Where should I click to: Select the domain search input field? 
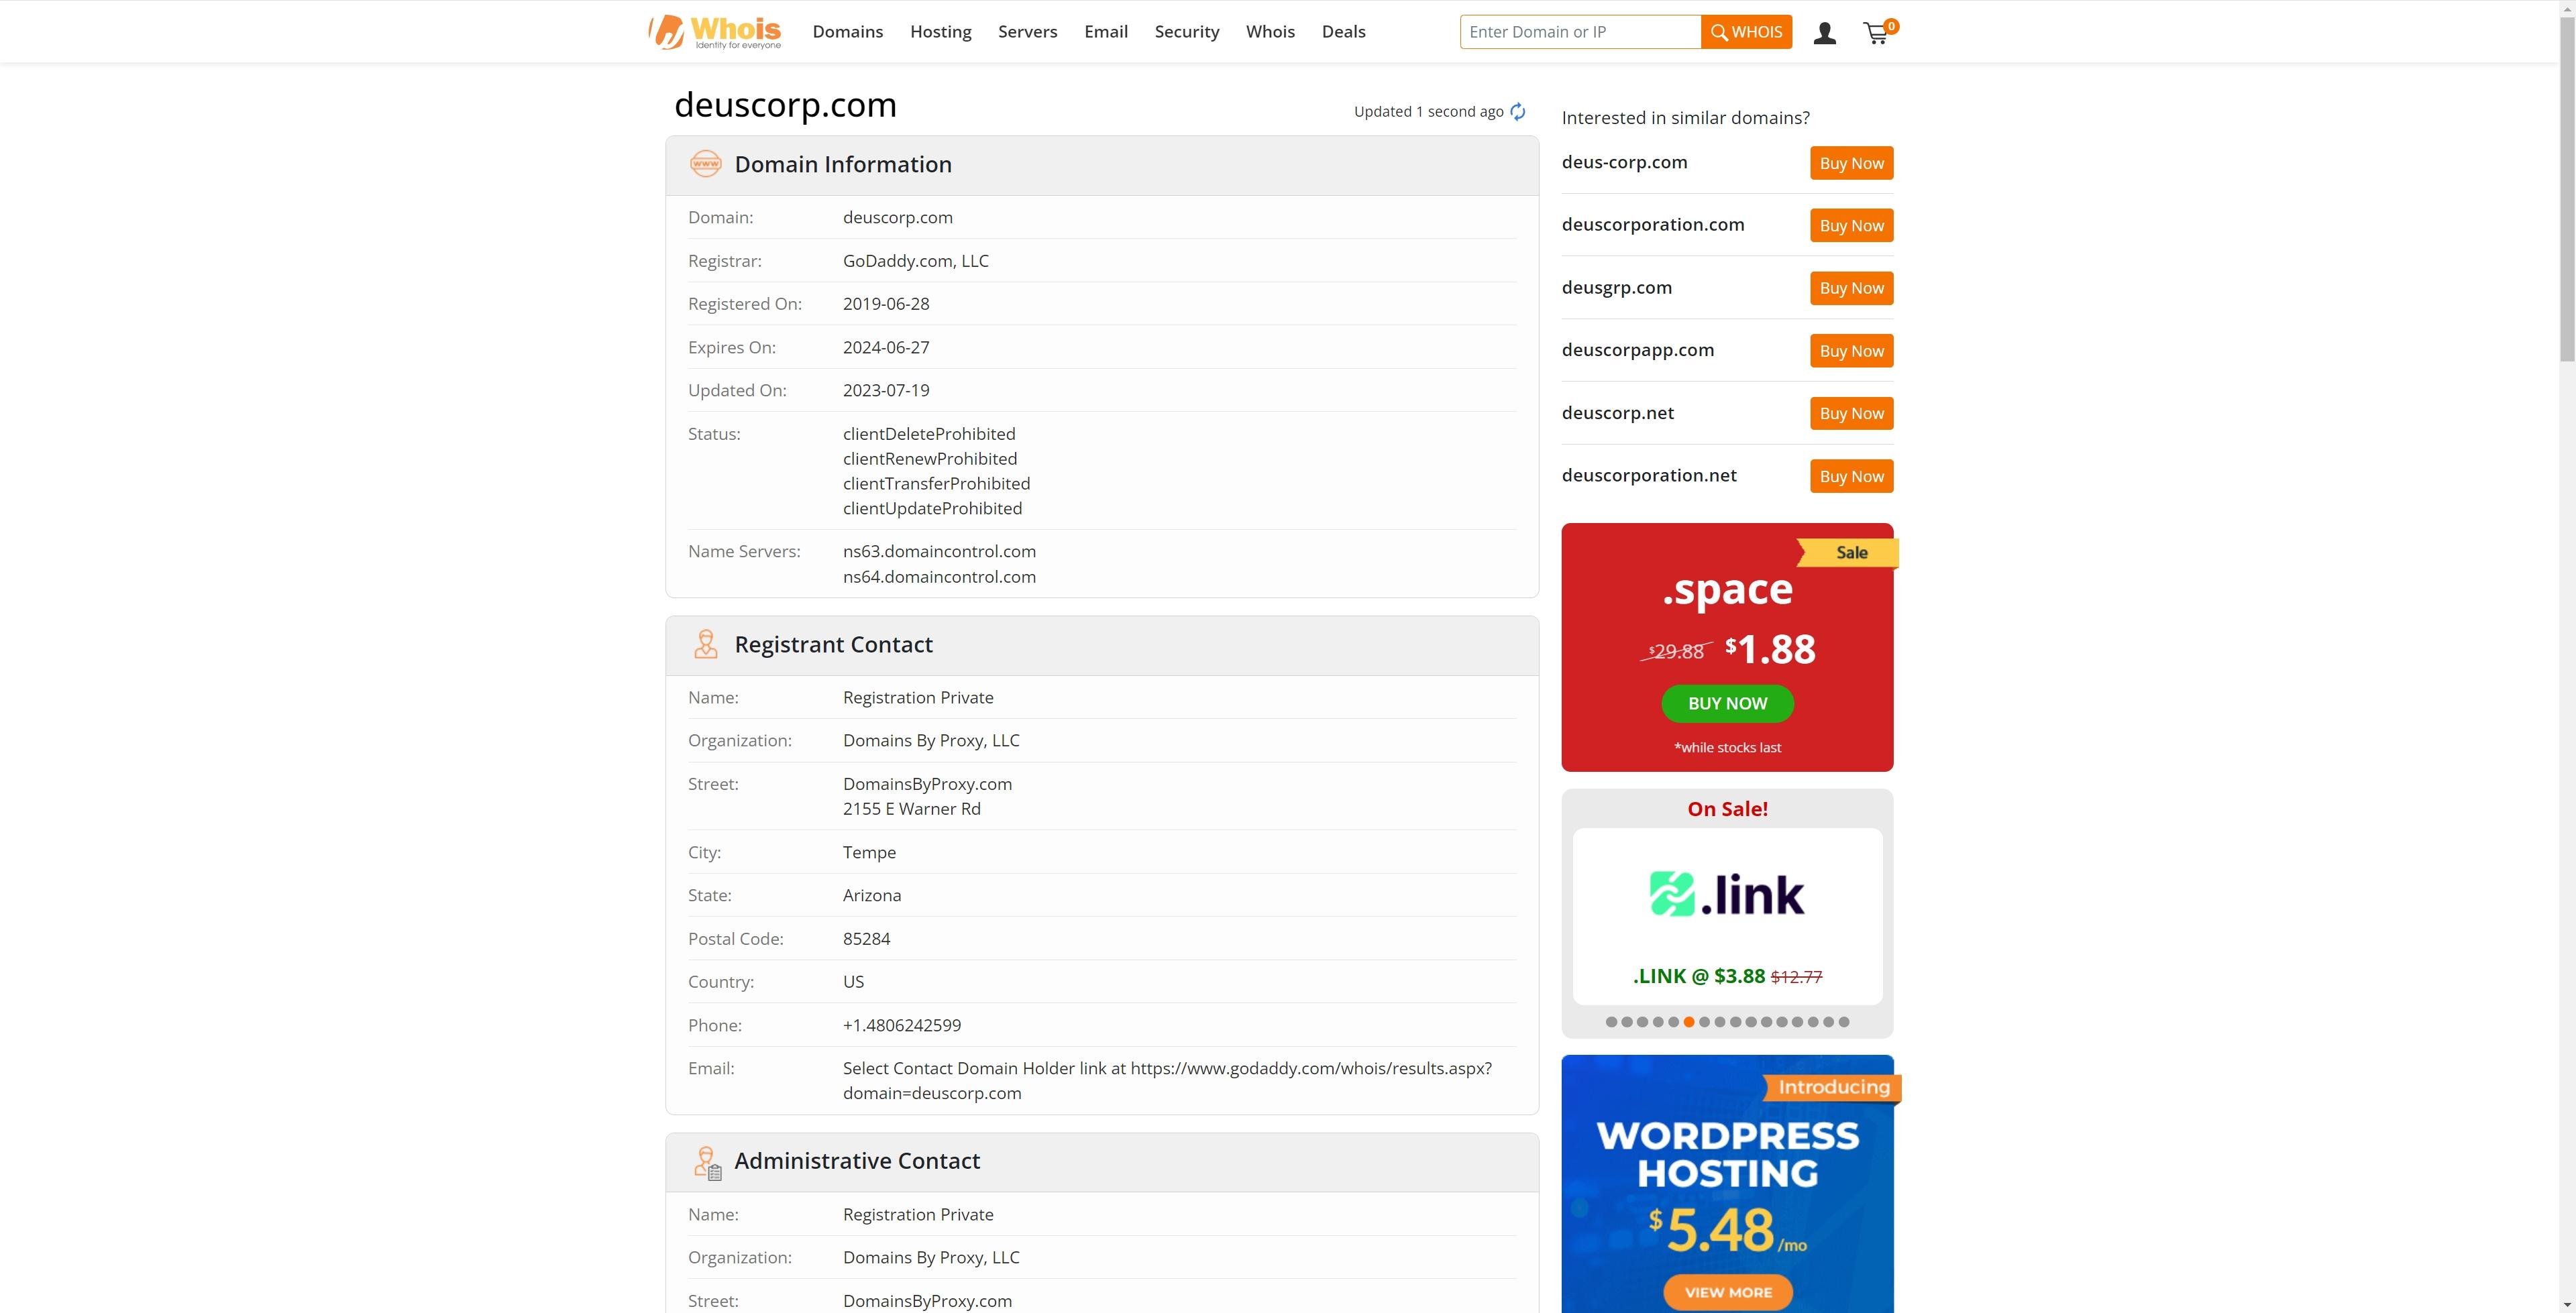coord(1581,30)
